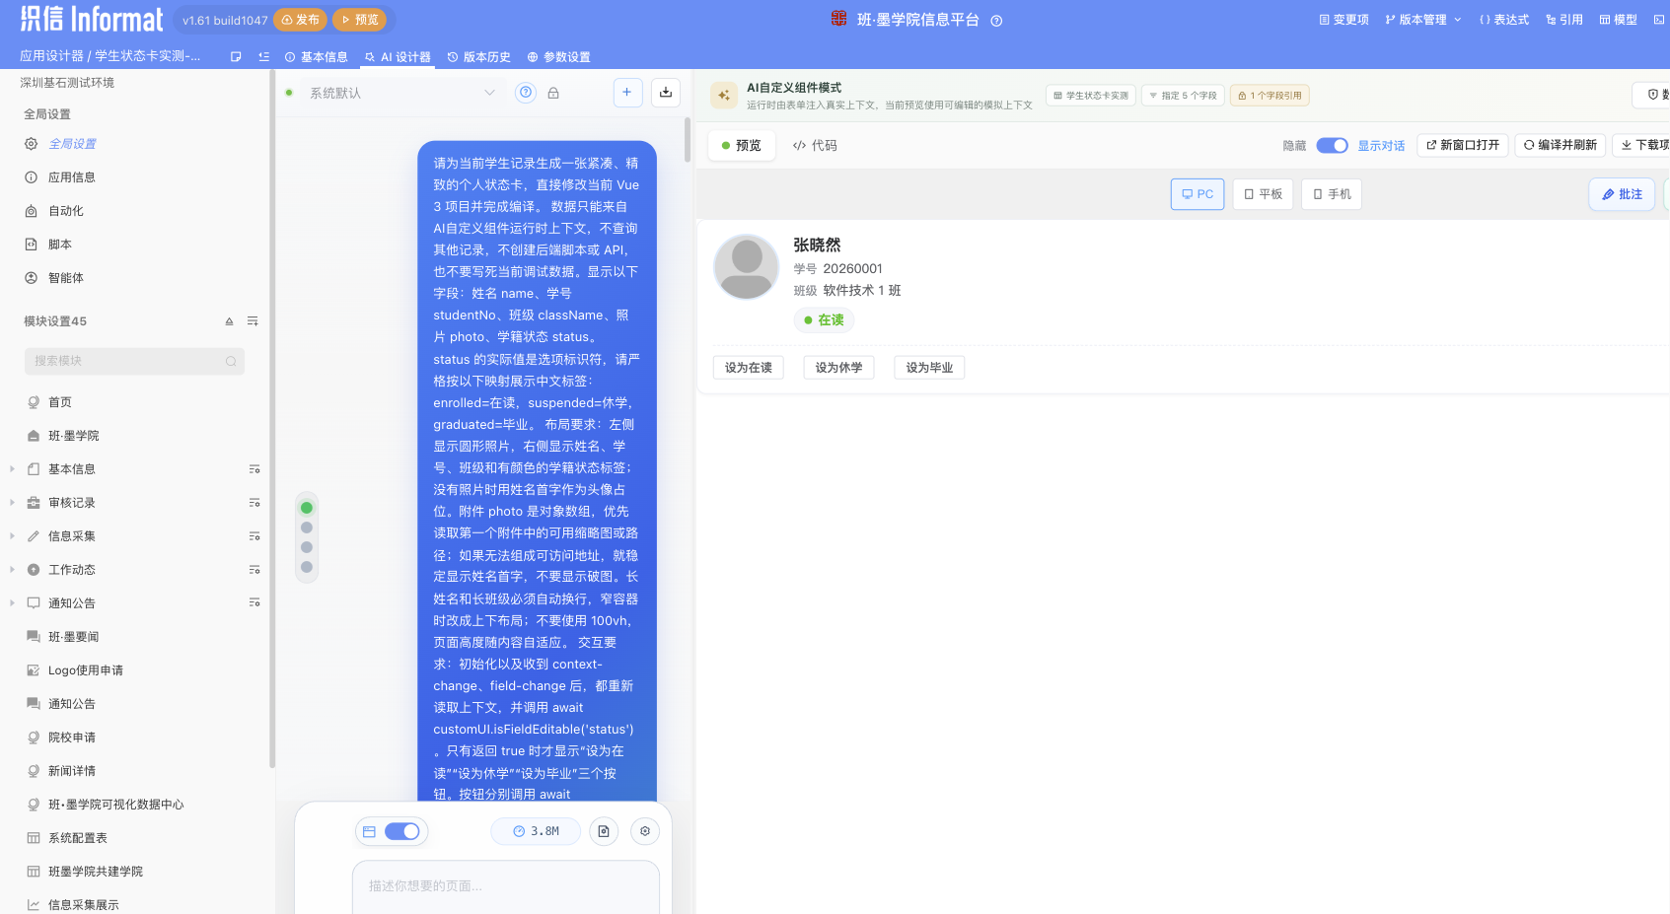Viewport: 1670px width, 914px height.
Task: Open the 指定 5 个字段 filter tag
Action: tap(1183, 96)
